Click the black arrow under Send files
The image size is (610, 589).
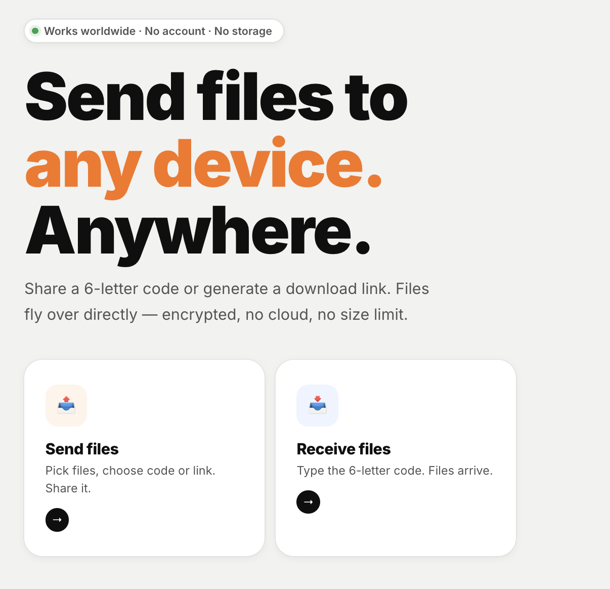[x=57, y=520]
